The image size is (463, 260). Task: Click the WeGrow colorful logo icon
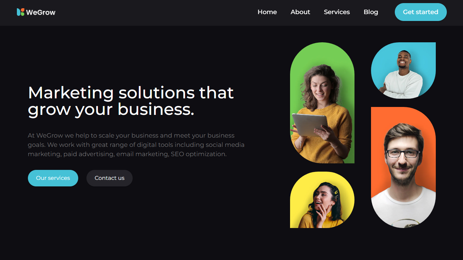(21, 12)
